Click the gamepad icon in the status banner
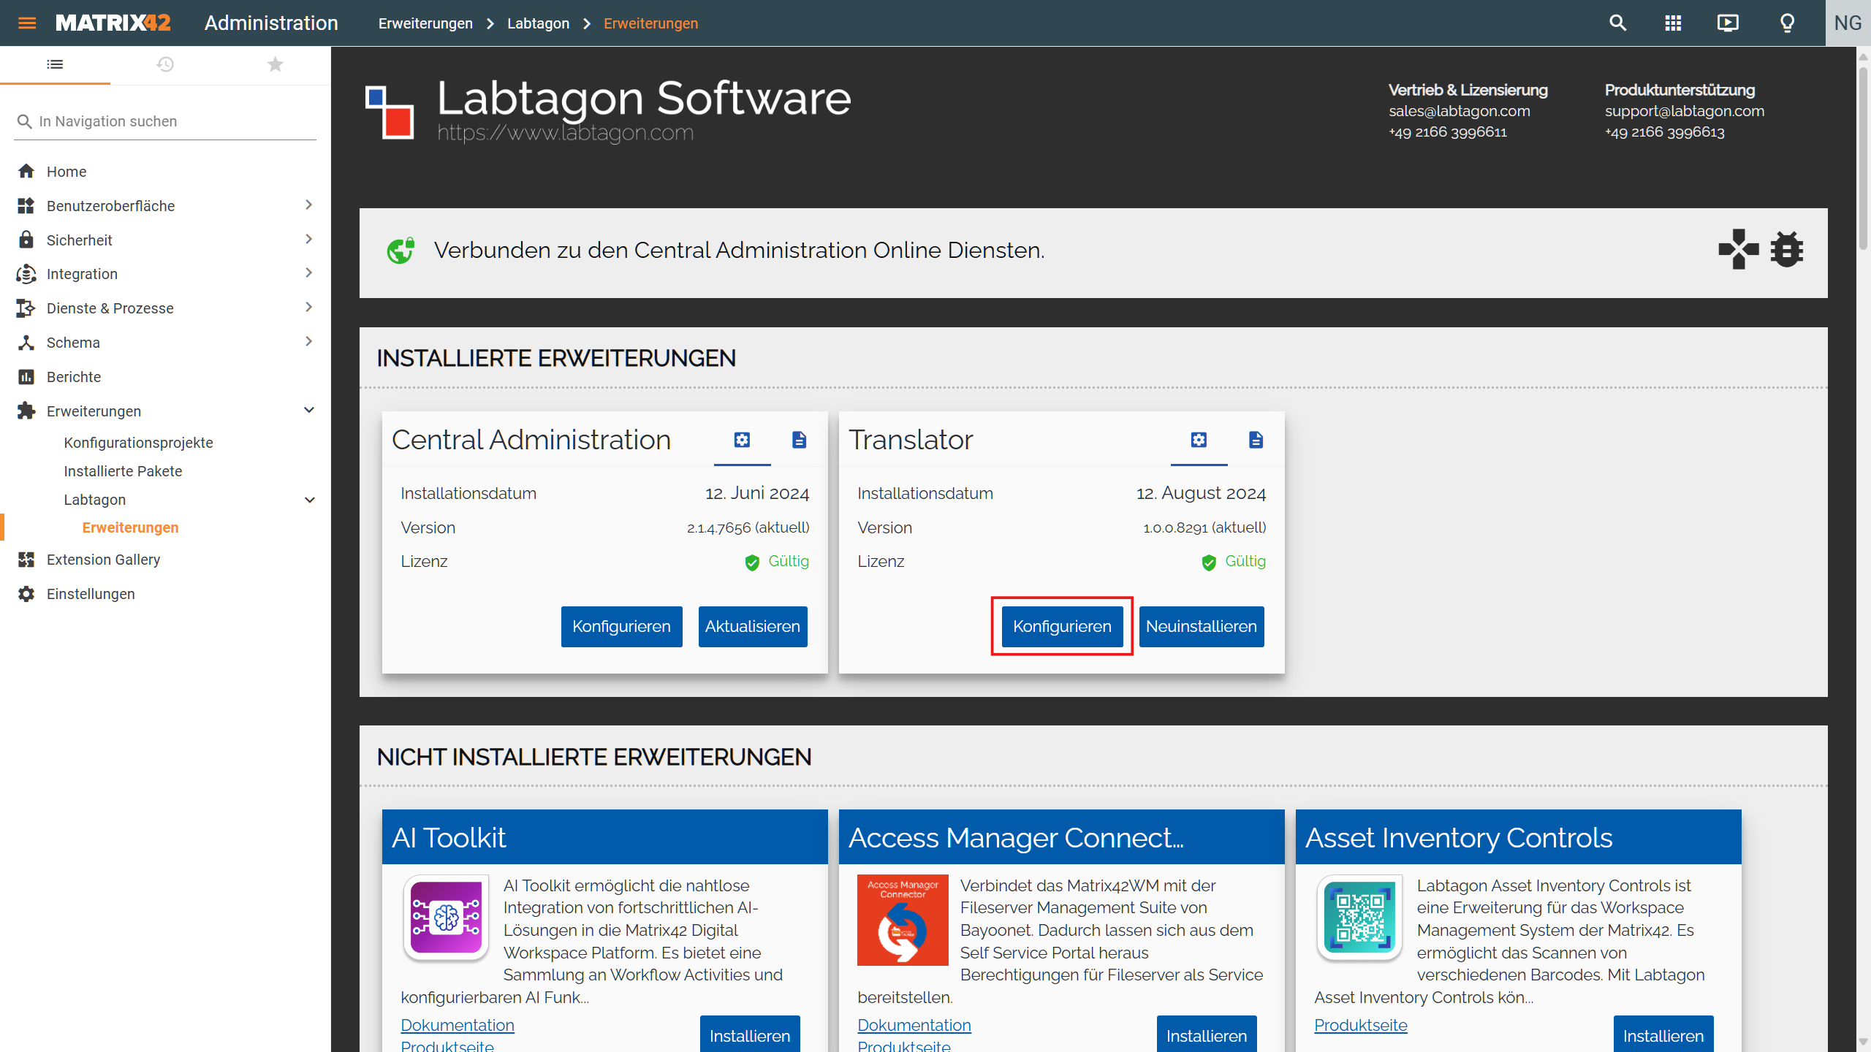 point(1739,250)
